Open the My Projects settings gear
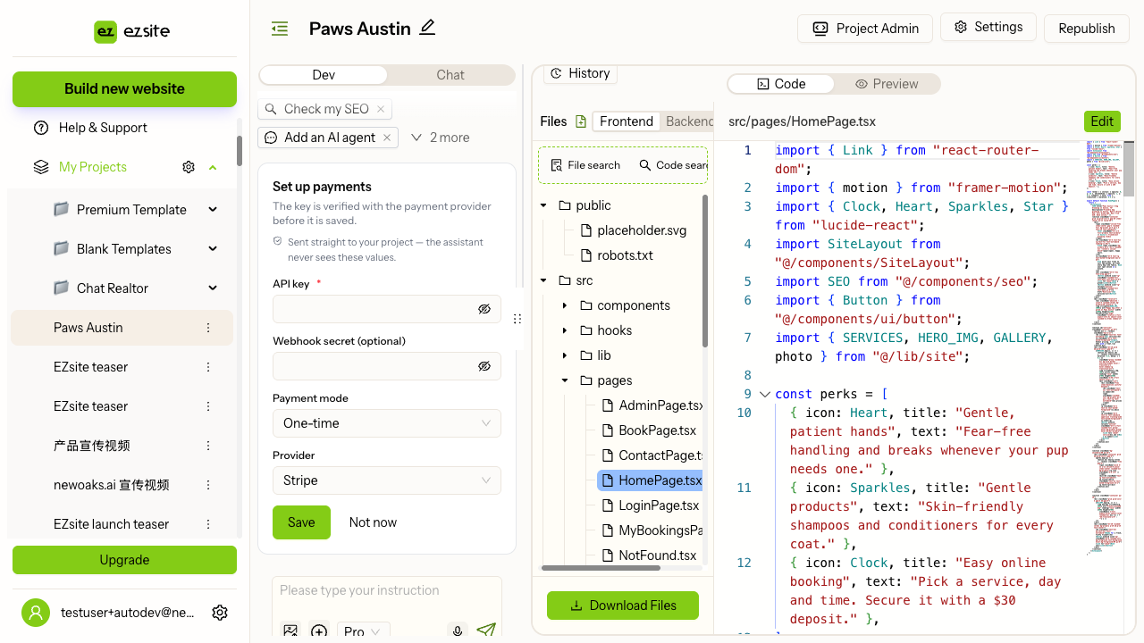Viewport: 1144px width, 643px height. click(x=189, y=167)
